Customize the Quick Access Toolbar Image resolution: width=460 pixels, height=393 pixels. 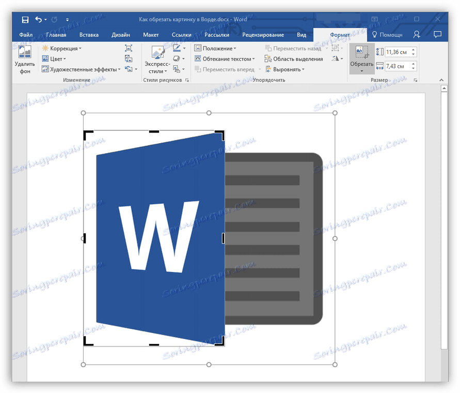tap(67, 20)
